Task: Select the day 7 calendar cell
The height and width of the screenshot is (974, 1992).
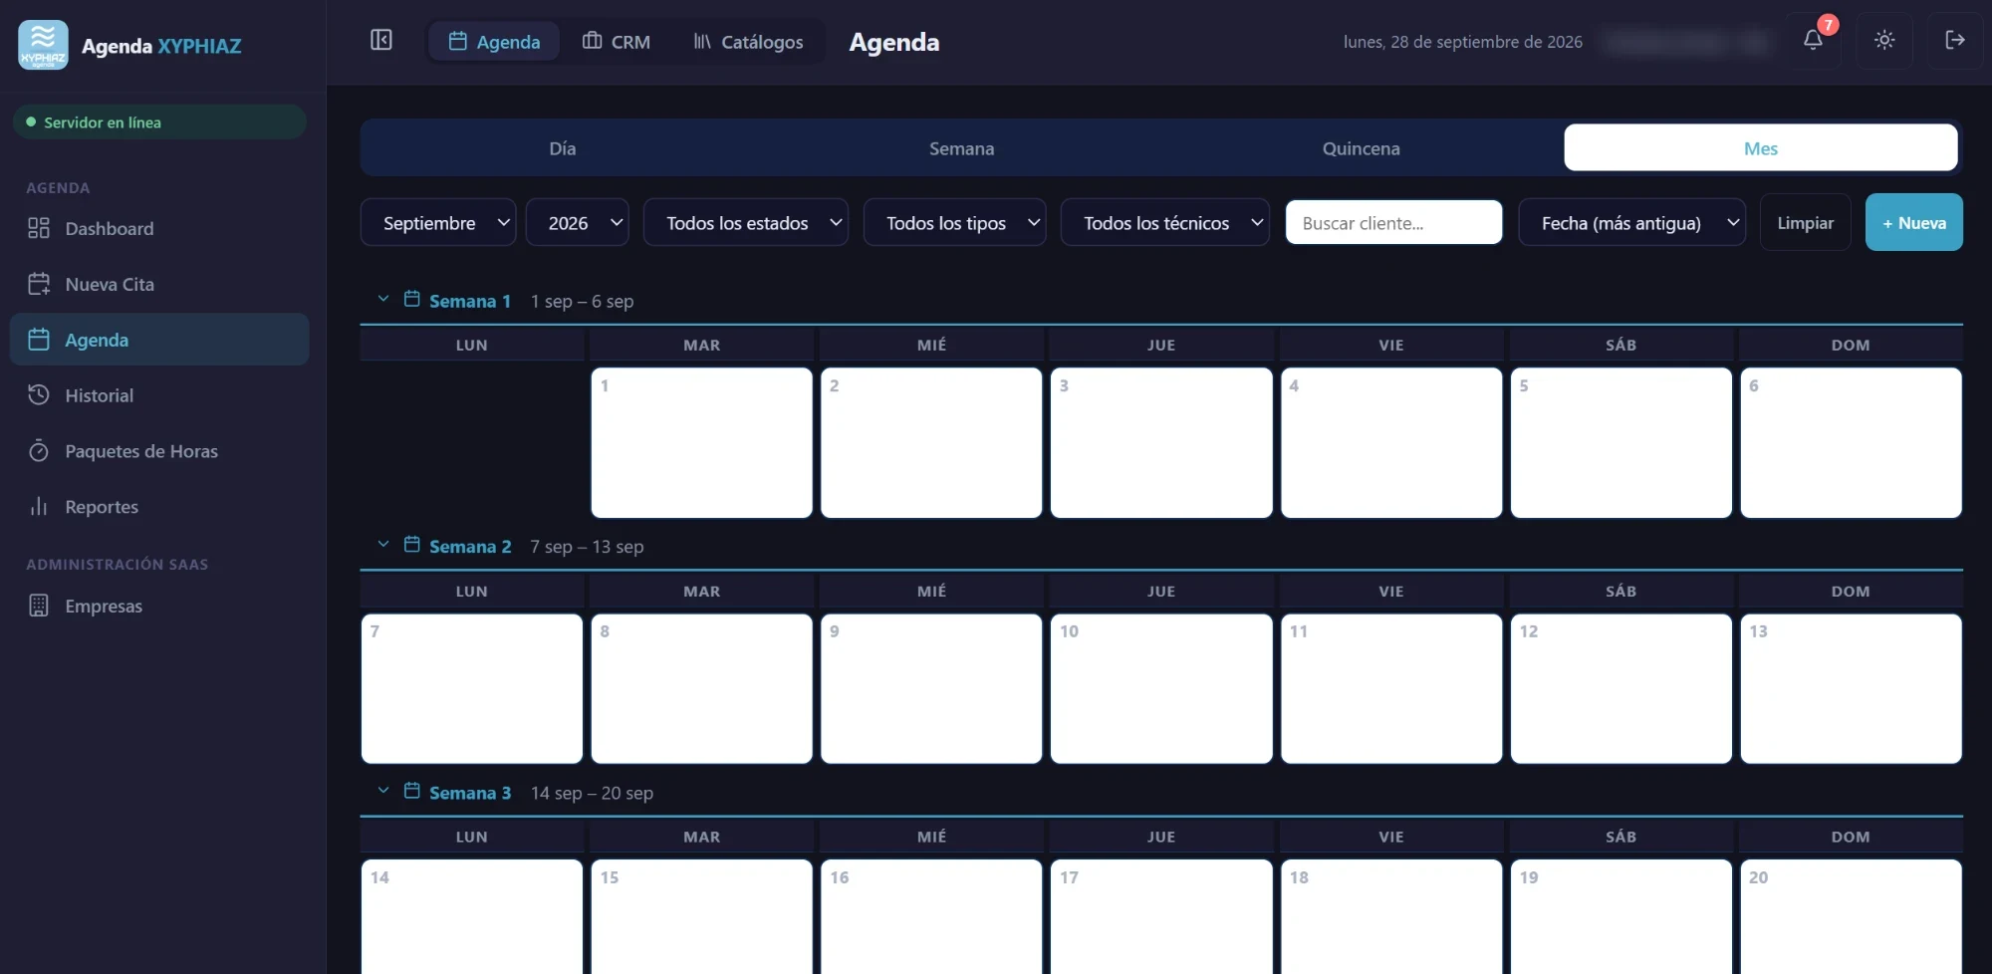Action: [472, 688]
